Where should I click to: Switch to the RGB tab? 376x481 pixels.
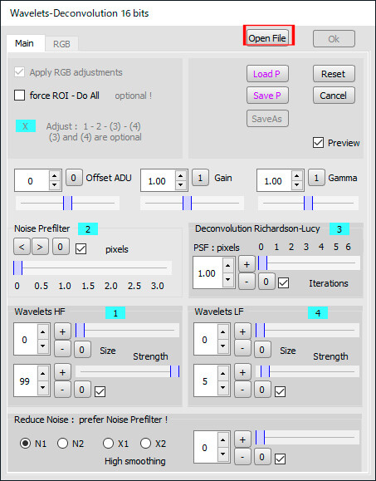61,44
